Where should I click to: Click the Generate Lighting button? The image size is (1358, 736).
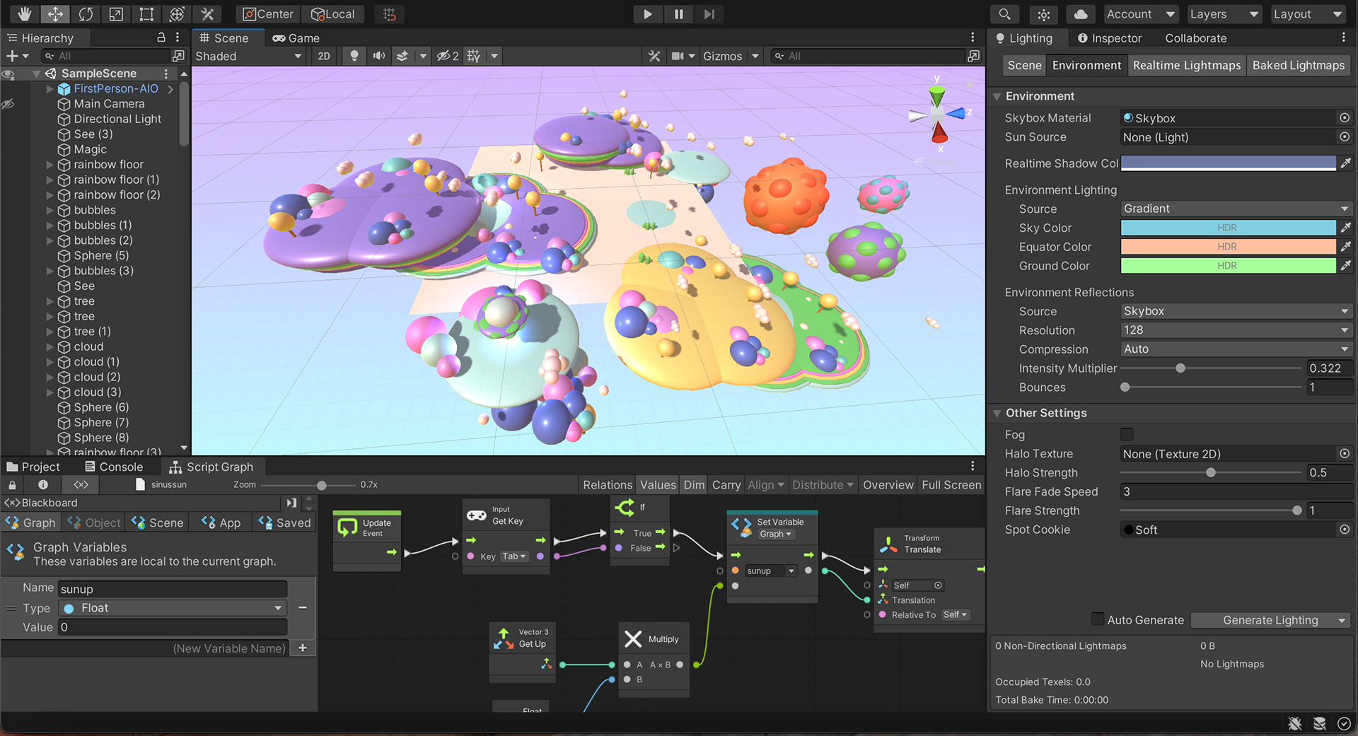click(1270, 620)
